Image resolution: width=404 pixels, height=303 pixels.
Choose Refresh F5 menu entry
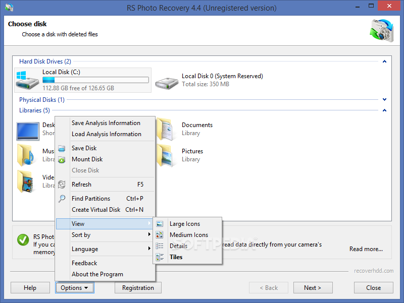(x=105, y=185)
